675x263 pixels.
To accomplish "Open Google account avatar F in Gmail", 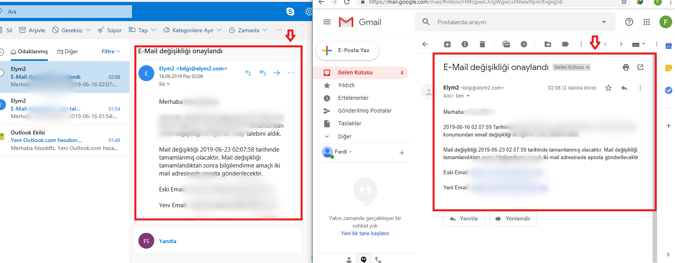I will (665, 22).
